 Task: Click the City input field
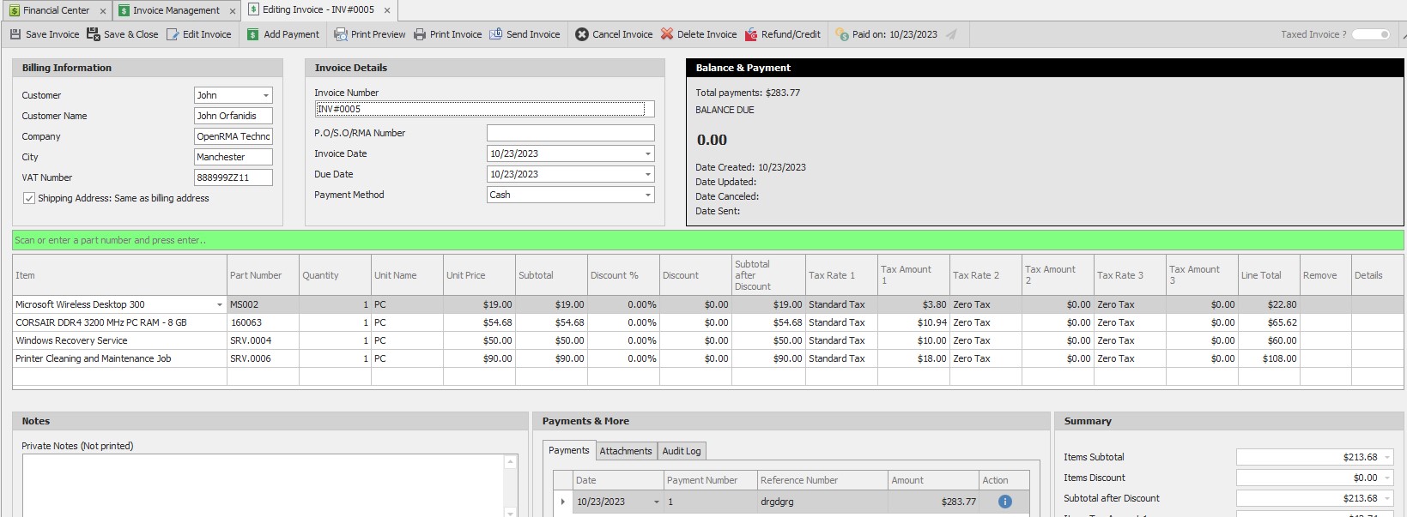coord(233,157)
